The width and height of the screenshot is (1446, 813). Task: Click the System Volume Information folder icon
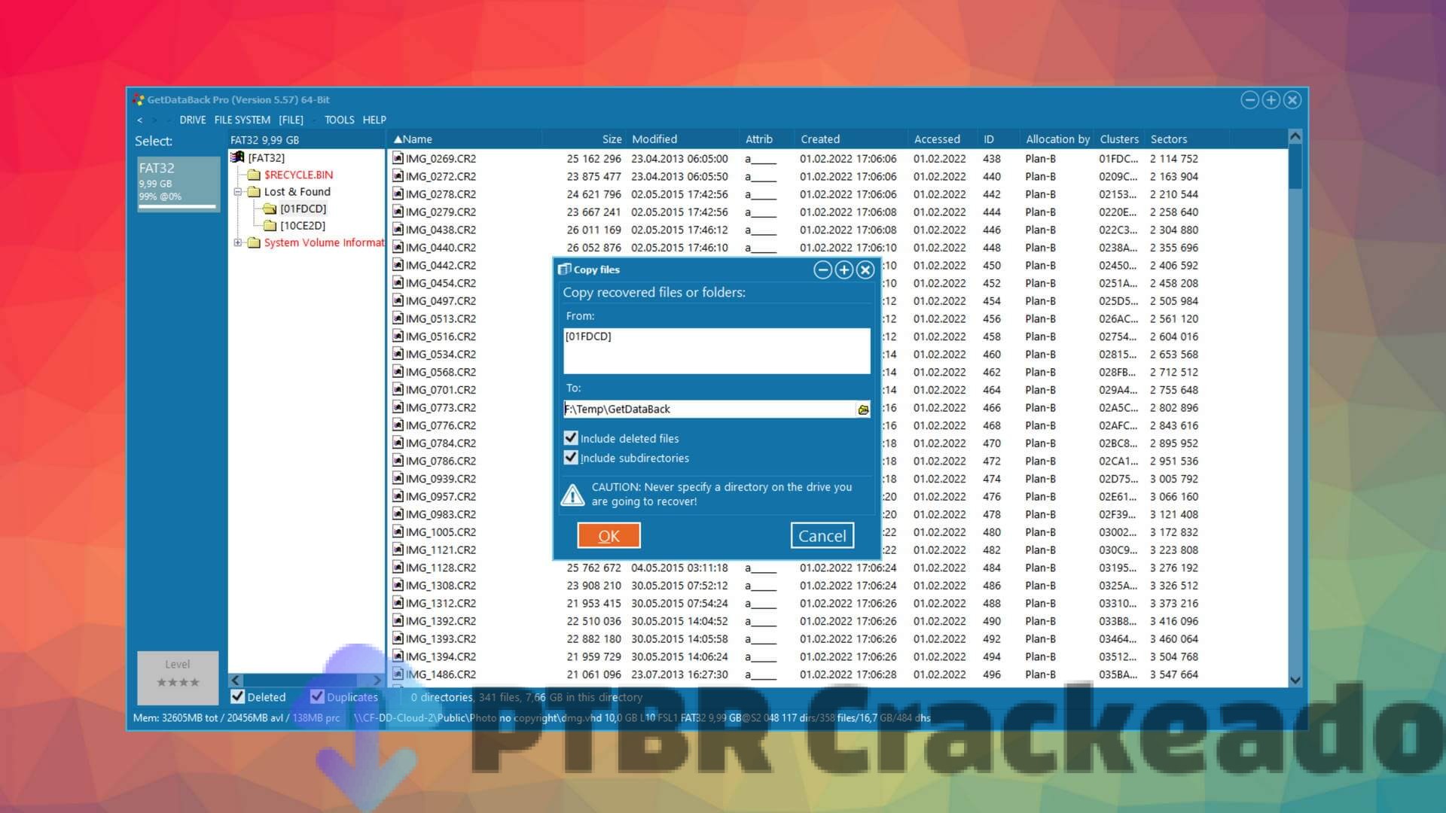coord(254,242)
